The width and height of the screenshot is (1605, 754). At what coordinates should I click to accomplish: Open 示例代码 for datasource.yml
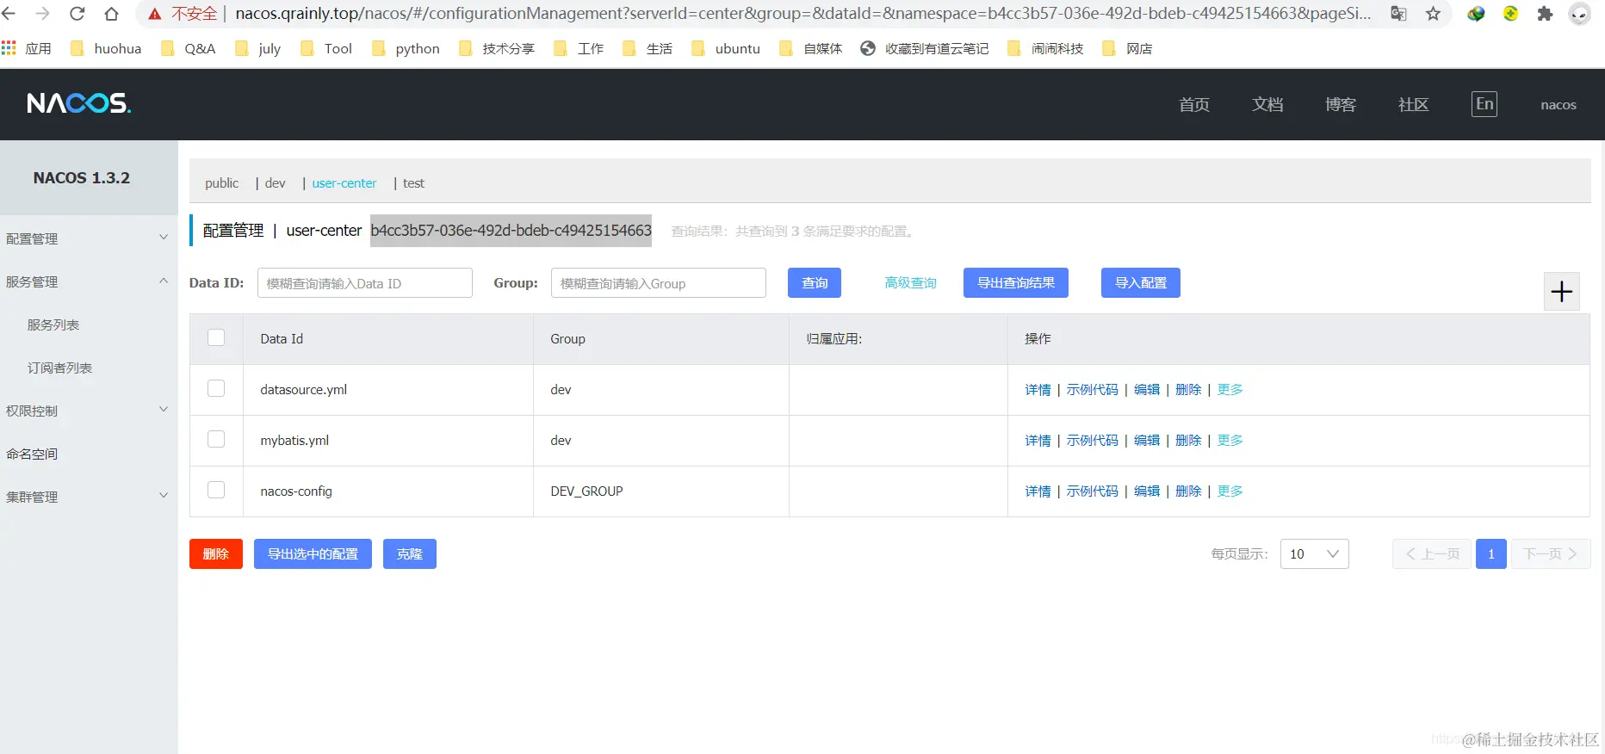coord(1092,389)
